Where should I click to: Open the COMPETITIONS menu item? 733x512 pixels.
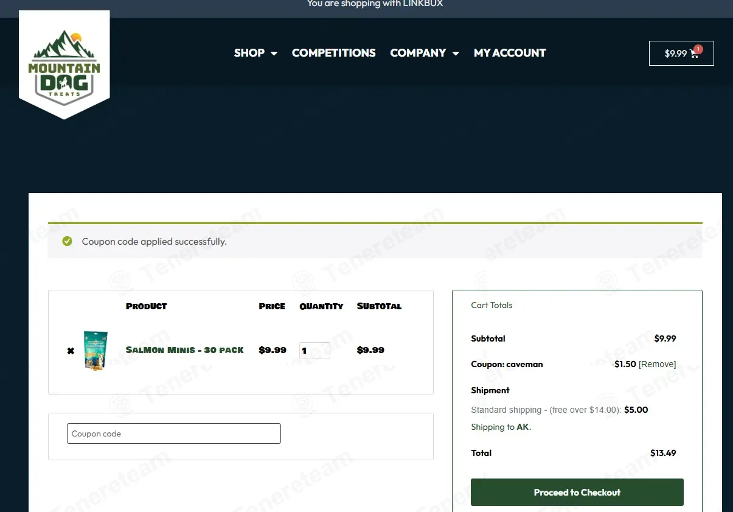pos(334,53)
